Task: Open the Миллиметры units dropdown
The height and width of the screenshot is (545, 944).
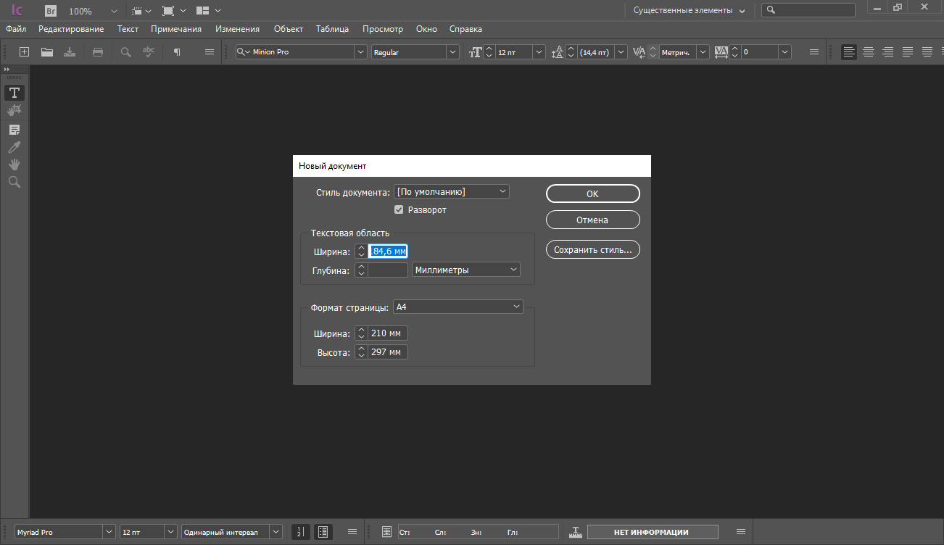Action: tap(466, 270)
